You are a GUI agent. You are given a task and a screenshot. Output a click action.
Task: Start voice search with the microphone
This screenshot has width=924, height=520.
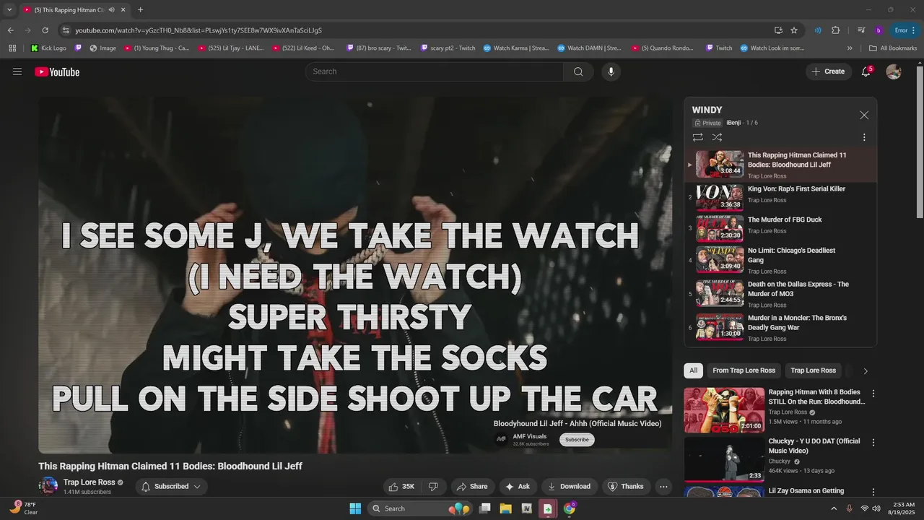611,71
